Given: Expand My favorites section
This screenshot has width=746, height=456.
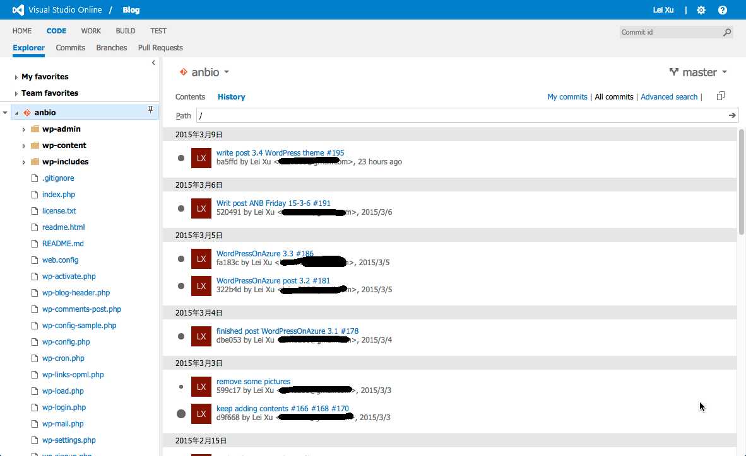Looking at the screenshot, I should [16, 77].
